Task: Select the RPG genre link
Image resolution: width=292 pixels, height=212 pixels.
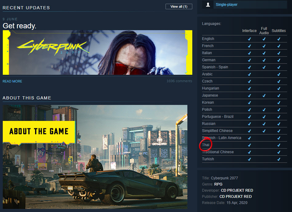Action: [x=218, y=184]
